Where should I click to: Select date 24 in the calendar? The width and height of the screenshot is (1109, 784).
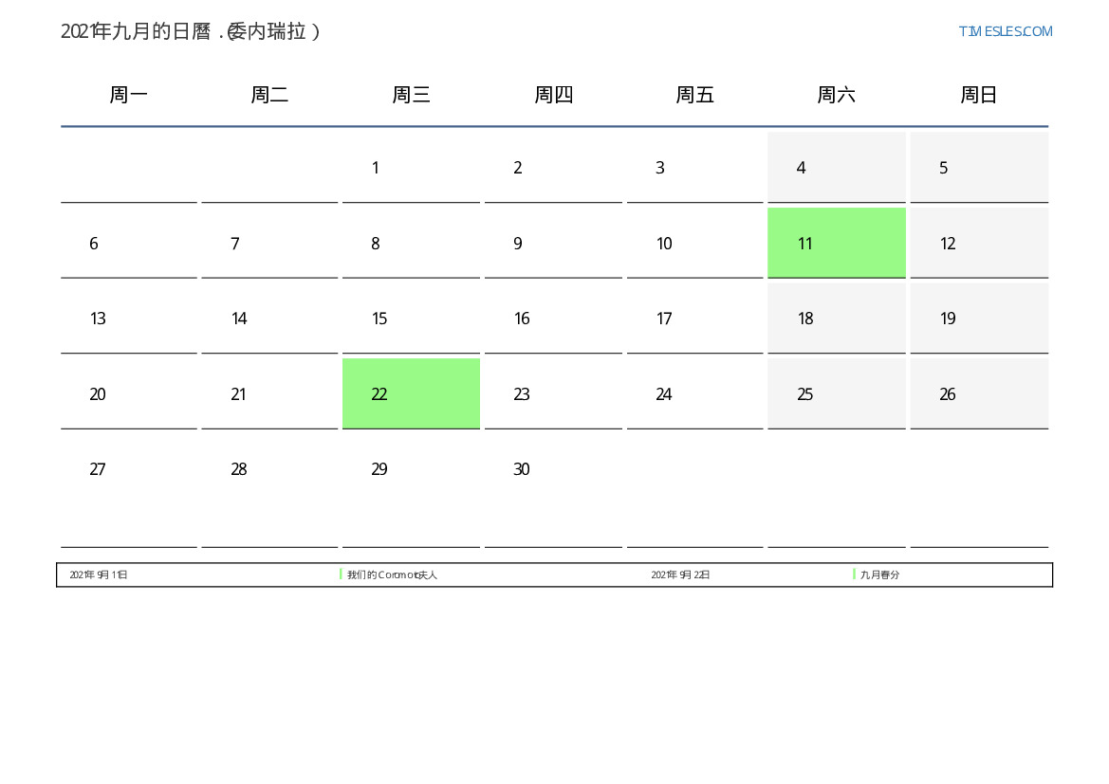[694, 393]
